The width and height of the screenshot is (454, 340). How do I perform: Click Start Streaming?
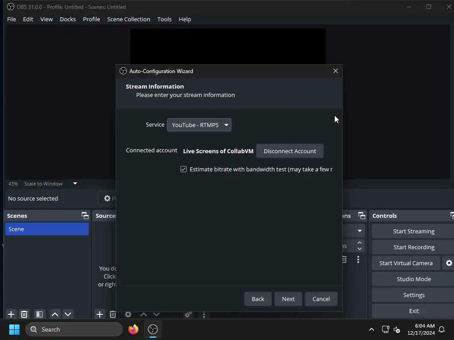(x=414, y=231)
